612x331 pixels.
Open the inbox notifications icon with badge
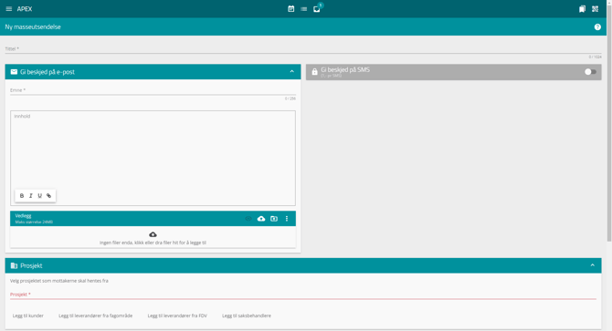coord(317,8)
